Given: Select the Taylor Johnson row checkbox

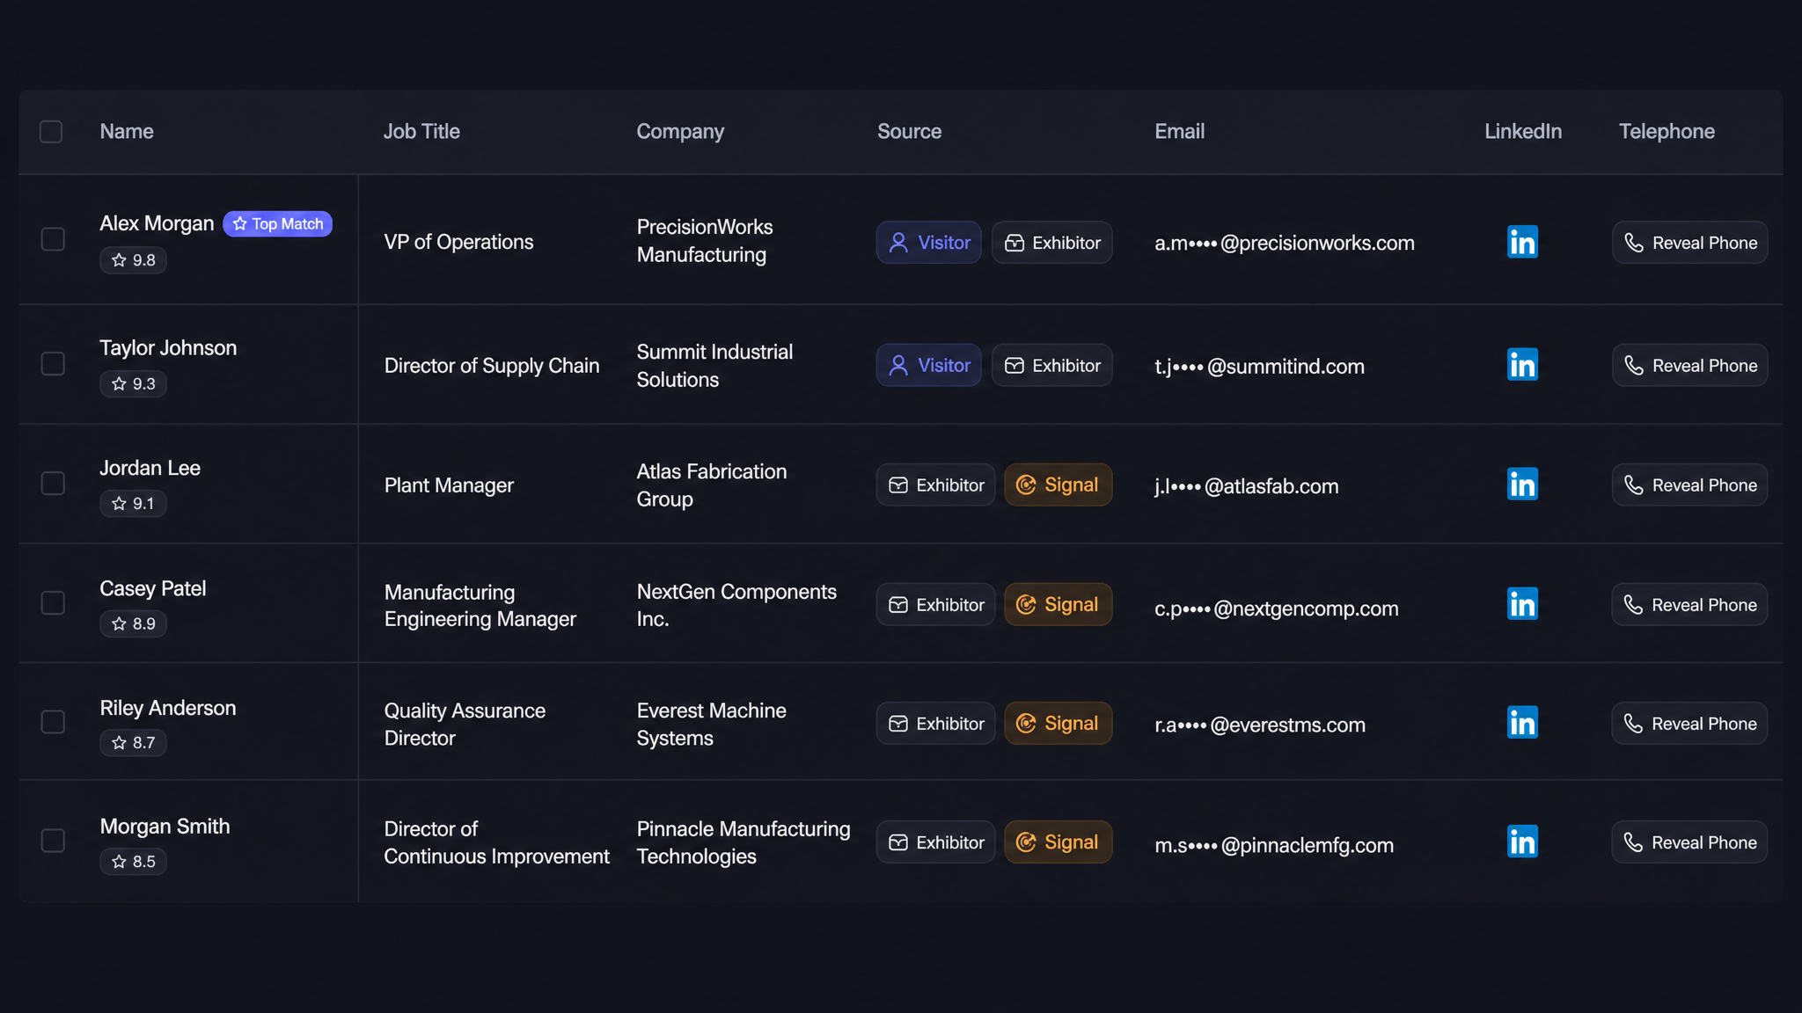Looking at the screenshot, I should point(53,363).
